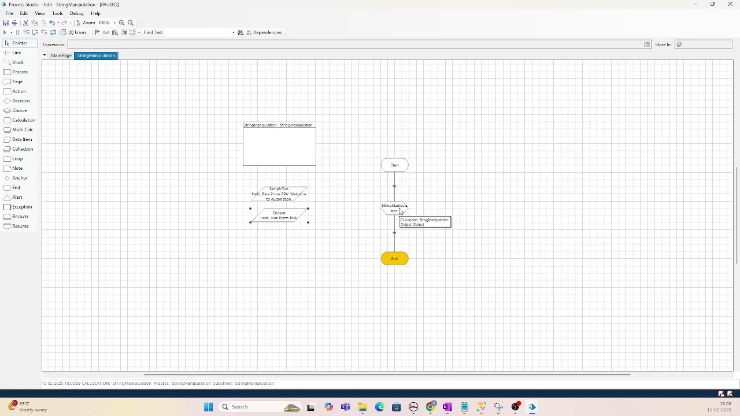Click the vertical canvas scrollbar
Image resolution: width=740 pixels, height=416 pixels.
click(737, 215)
